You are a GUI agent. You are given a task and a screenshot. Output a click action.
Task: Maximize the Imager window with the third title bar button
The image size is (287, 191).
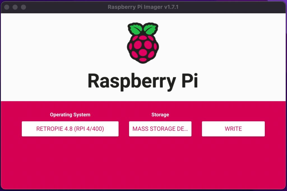click(x=24, y=7)
